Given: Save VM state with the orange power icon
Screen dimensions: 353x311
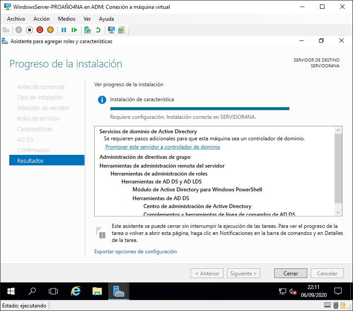Looking at the screenshot, I should [x=51, y=30].
